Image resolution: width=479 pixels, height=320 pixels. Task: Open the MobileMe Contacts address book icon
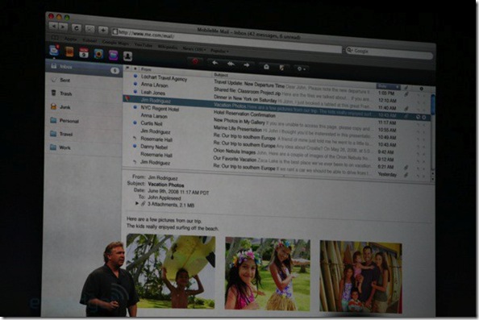coord(69,52)
